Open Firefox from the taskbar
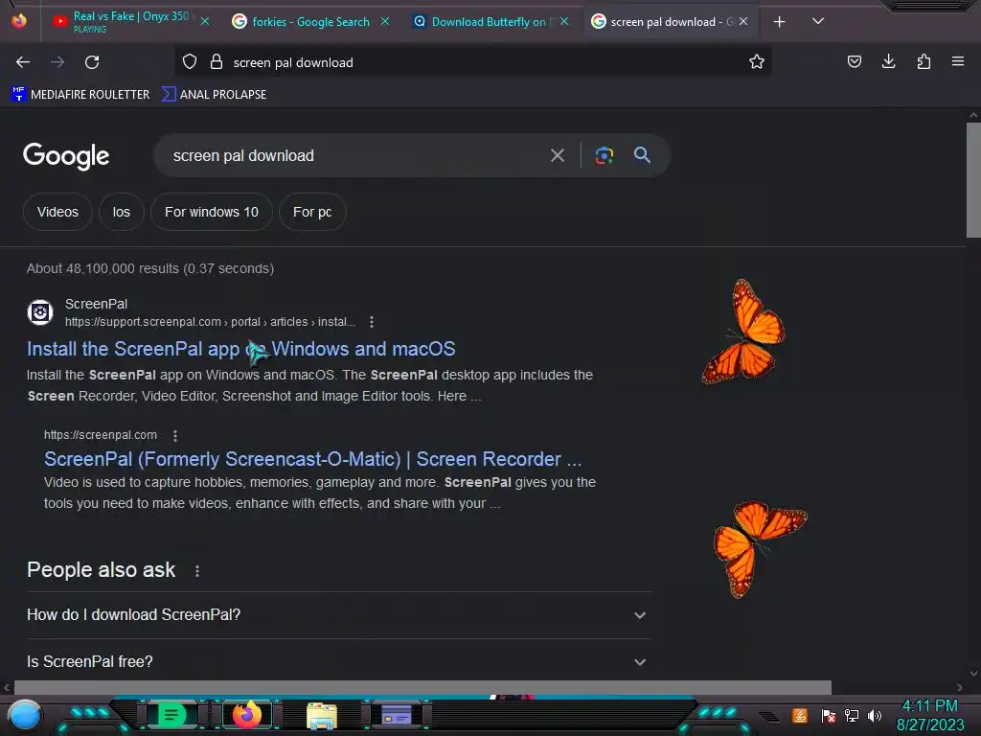This screenshot has width=981, height=736. [x=247, y=715]
